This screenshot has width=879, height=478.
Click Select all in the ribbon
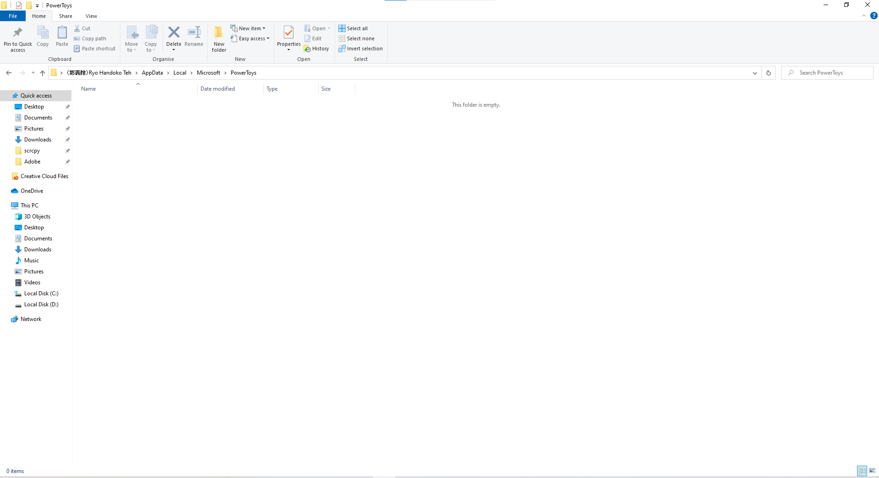tap(353, 28)
